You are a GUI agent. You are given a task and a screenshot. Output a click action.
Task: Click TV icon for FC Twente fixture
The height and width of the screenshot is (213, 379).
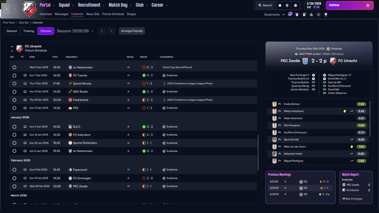coord(25,75)
